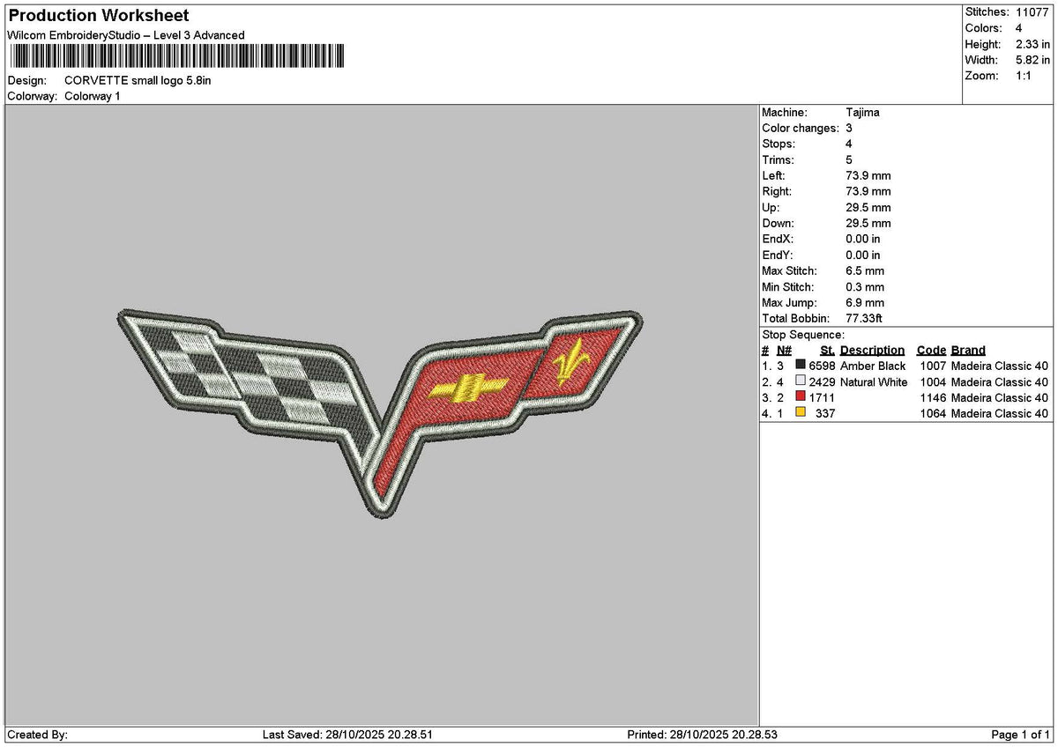1058x747 pixels.
Task: Click the Corvette logo embroidery preview
Action: pyautogui.click(x=380, y=410)
